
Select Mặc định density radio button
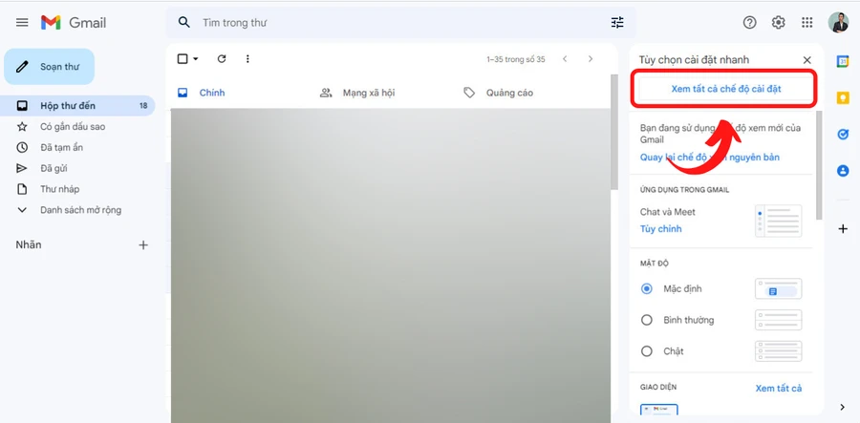[x=647, y=288]
